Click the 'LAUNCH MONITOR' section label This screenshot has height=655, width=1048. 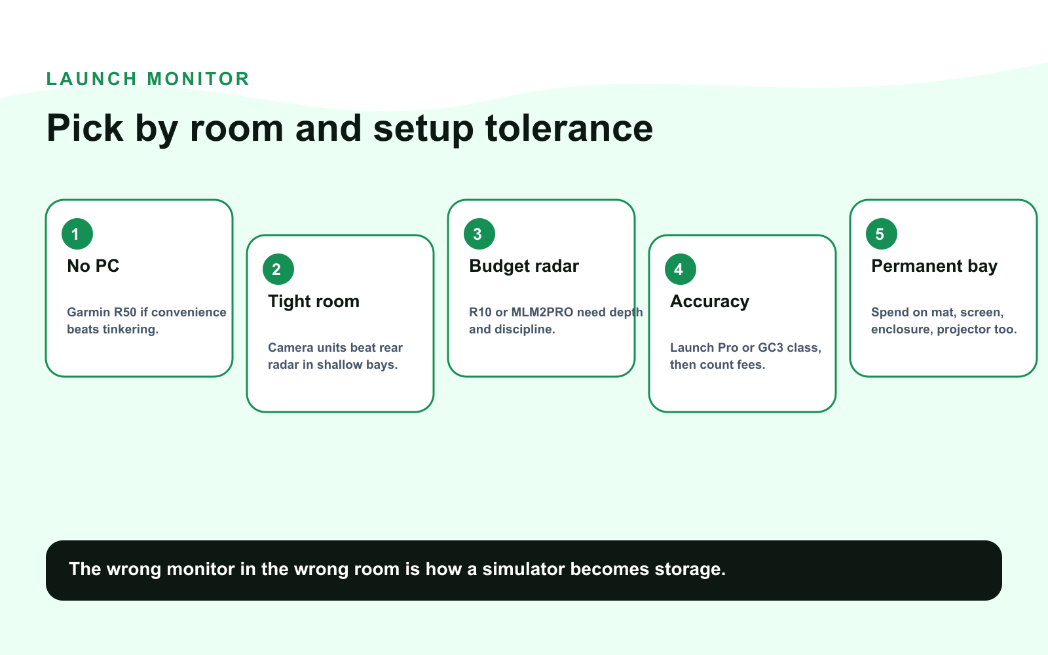point(148,79)
